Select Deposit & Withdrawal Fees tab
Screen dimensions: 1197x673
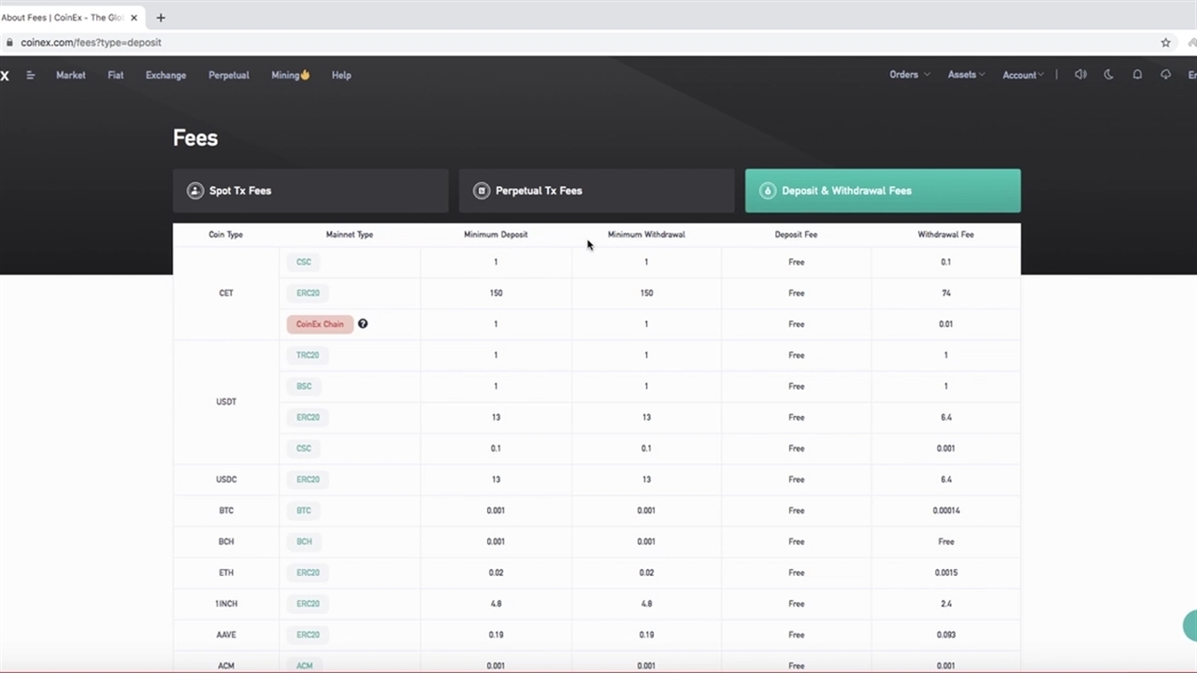tap(882, 191)
